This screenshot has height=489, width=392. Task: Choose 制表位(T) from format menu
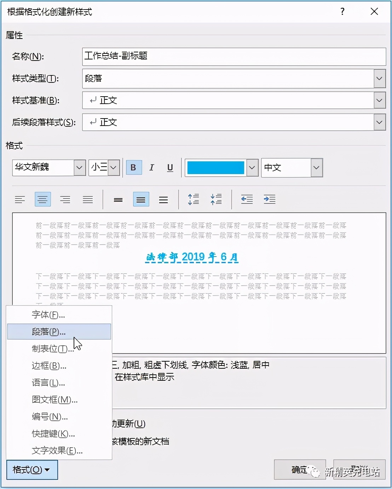(x=59, y=349)
